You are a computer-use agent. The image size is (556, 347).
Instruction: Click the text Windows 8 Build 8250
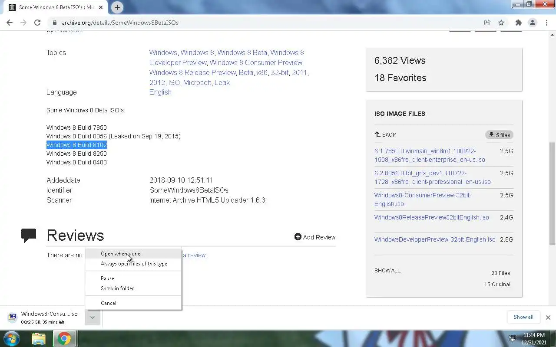(76, 154)
